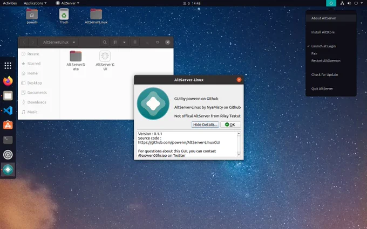This screenshot has height=229, width=367.
Task: Go forward in Files window
Action: [x=33, y=42]
